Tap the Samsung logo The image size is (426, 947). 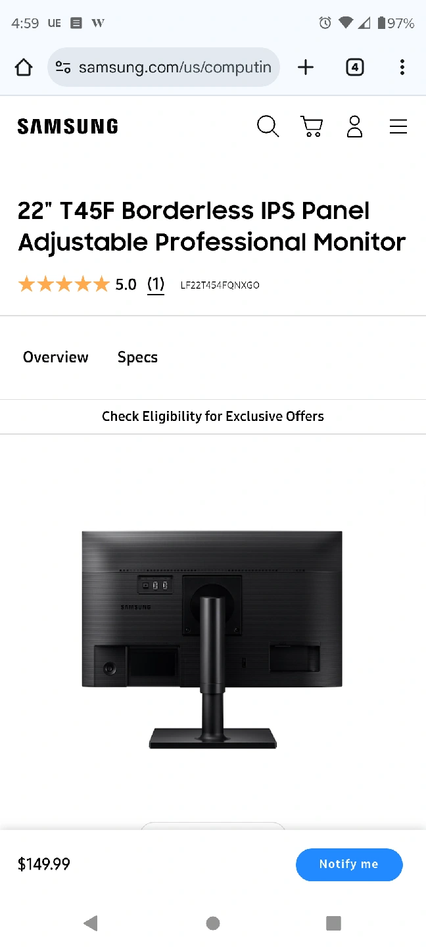pyautogui.click(x=68, y=126)
